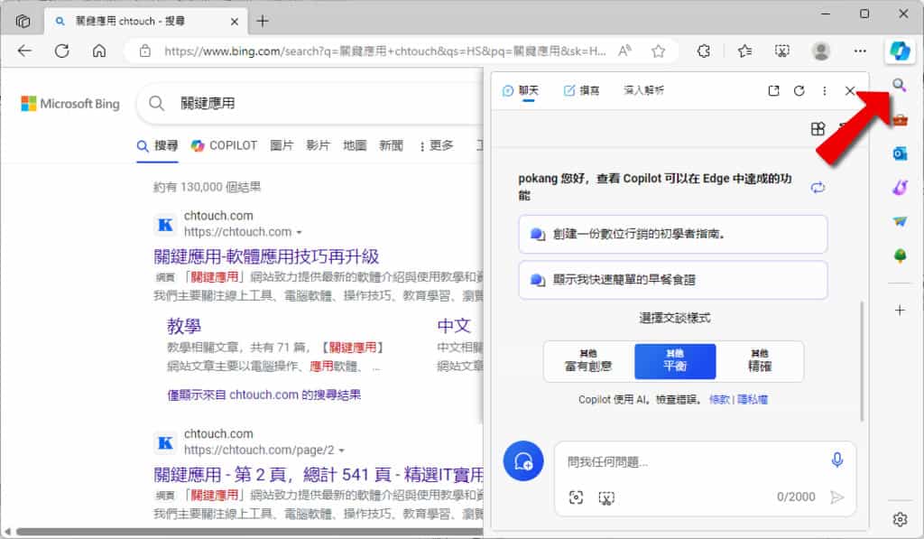Open the tab actions menu icon

[x=23, y=22]
